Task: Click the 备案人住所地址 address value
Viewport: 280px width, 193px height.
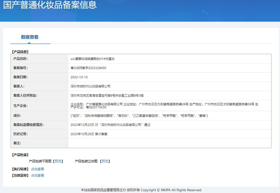Action: click(x=107, y=96)
